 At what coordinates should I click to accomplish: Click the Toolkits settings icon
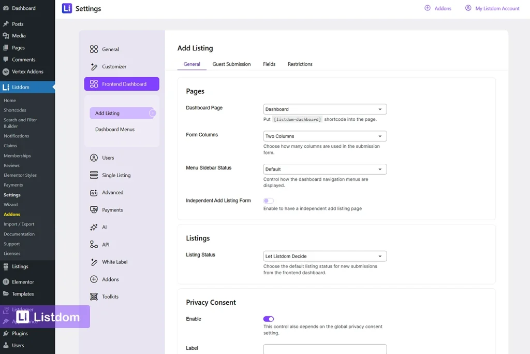95,296
